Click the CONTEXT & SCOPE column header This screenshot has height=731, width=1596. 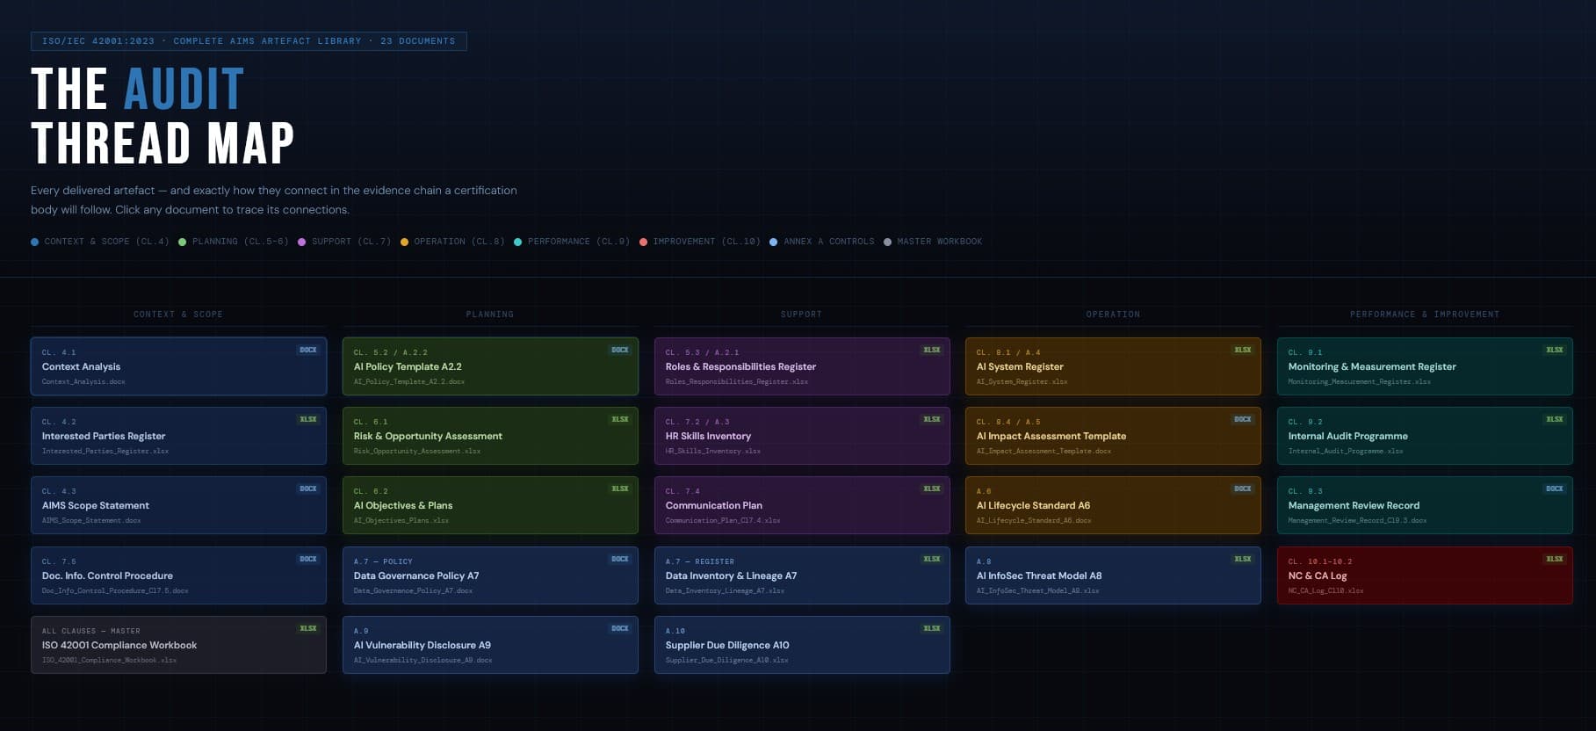(178, 315)
